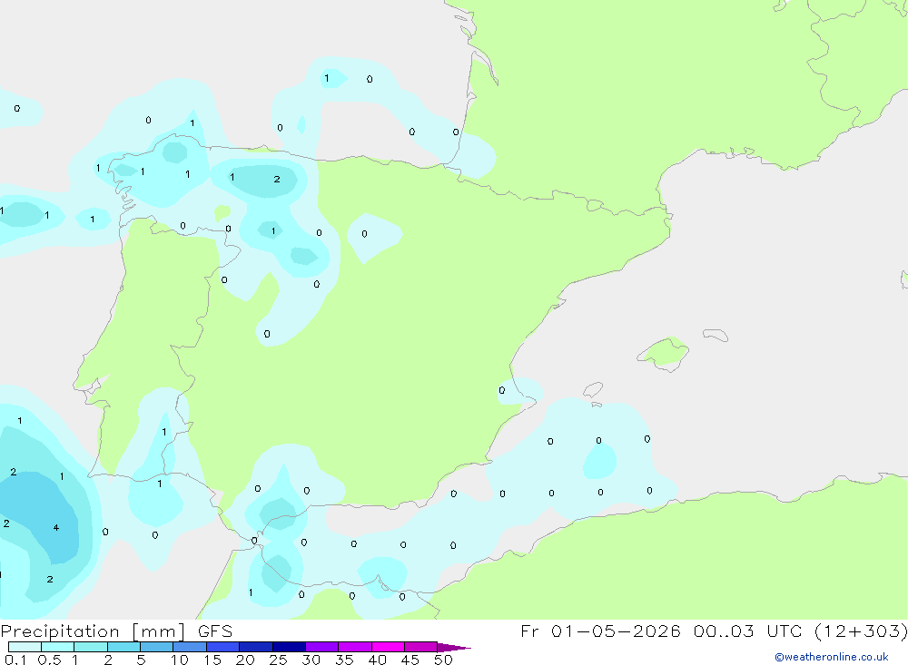Click the legend label '0.1'

[x=15, y=660]
